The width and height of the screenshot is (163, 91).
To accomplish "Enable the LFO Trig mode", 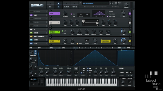I will tap(81, 68).
